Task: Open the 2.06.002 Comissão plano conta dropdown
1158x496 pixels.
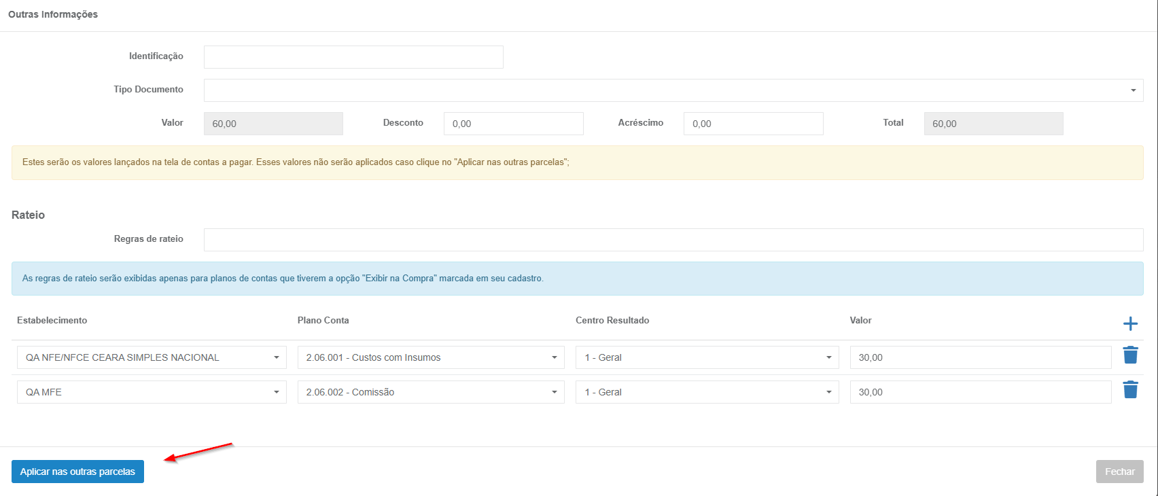Action: (430, 392)
